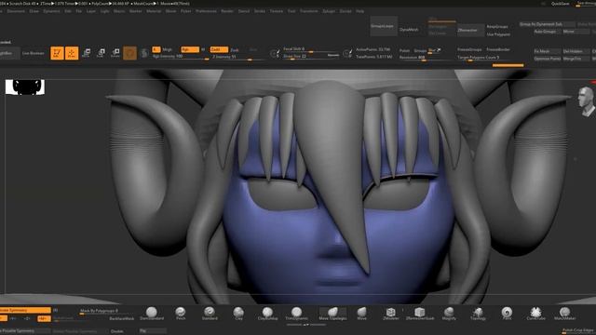Screen dimensions: 596x335
Task: Select the Move transform icon
Action: point(87,52)
